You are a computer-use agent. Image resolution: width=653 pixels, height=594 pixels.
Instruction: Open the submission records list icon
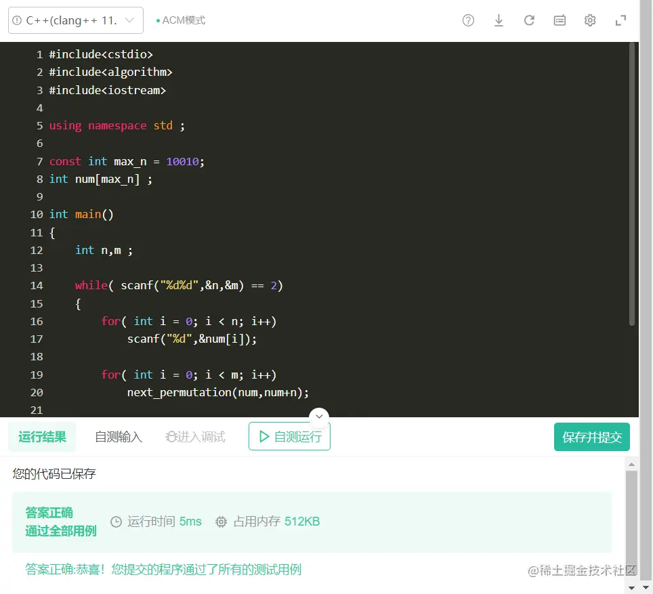tap(560, 20)
